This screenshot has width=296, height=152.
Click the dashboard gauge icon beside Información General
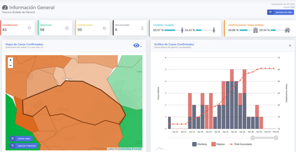(5, 8)
